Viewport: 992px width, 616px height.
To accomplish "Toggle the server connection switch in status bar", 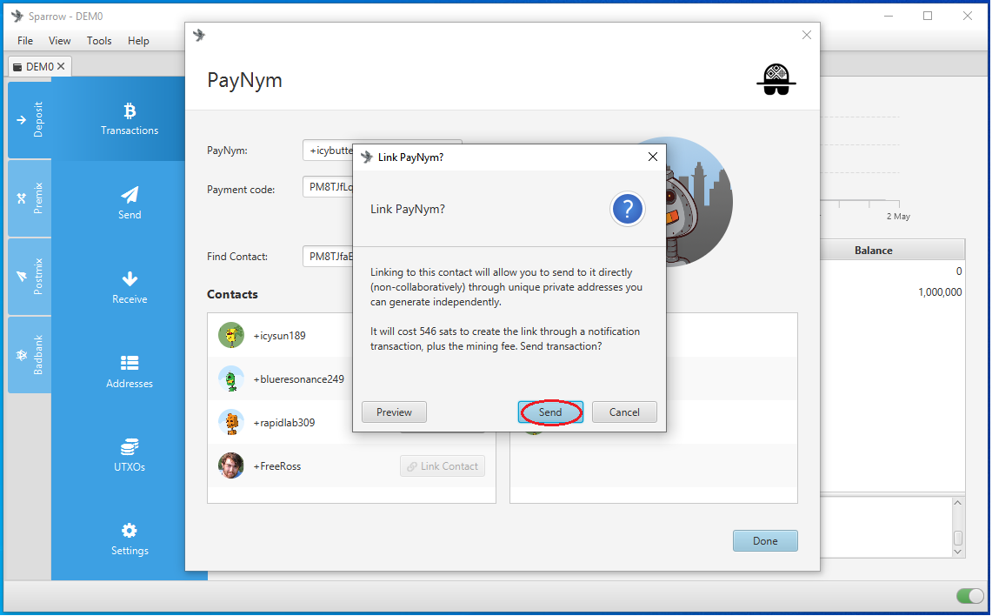I will coord(970,596).
